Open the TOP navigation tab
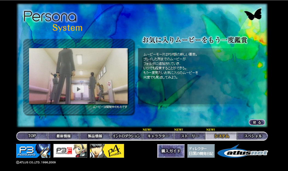The image size is (288, 171). click(32, 136)
